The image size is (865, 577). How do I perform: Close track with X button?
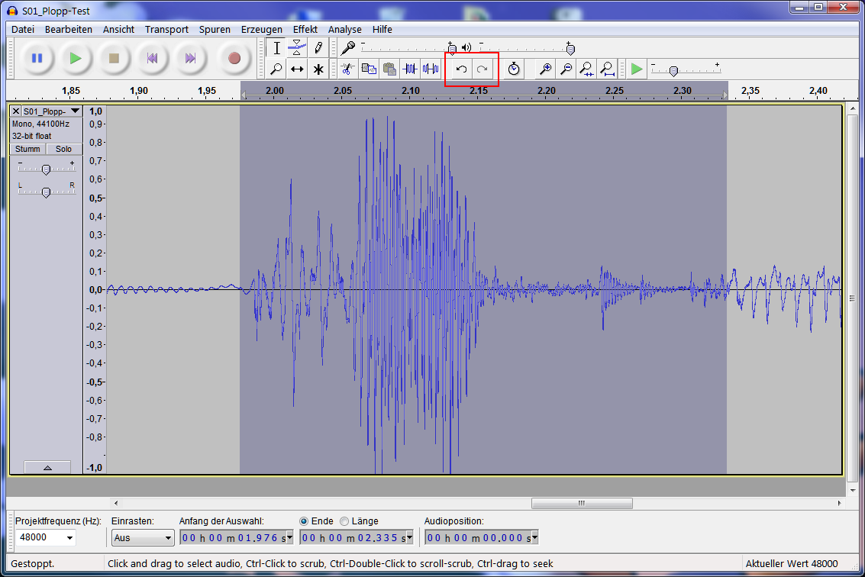coord(16,111)
